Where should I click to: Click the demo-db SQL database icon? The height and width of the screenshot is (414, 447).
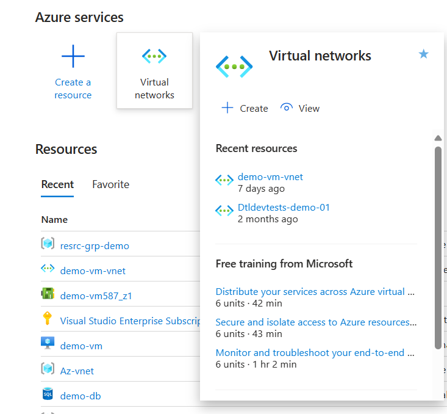48,395
